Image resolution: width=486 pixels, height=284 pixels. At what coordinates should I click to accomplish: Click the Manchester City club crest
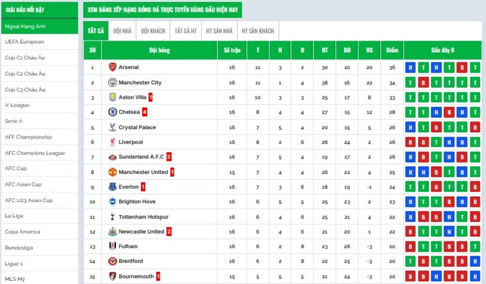pyautogui.click(x=112, y=83)
